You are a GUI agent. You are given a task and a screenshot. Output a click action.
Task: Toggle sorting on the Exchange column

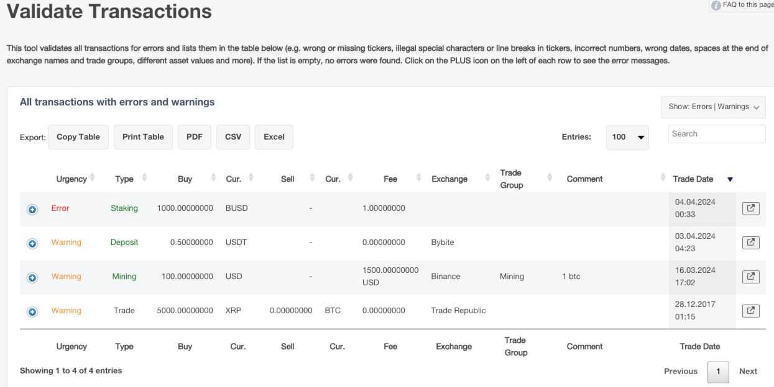tap(449, 179)
